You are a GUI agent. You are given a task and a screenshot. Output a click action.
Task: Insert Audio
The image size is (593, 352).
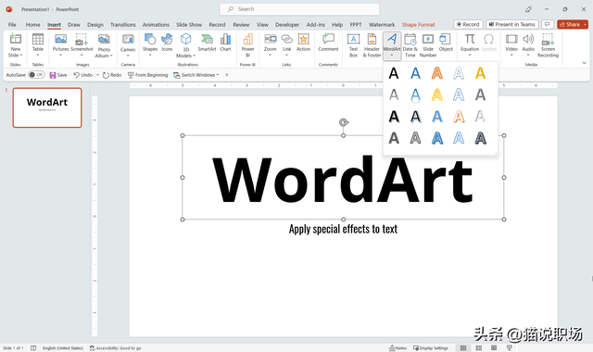click(x=528, y=44)
